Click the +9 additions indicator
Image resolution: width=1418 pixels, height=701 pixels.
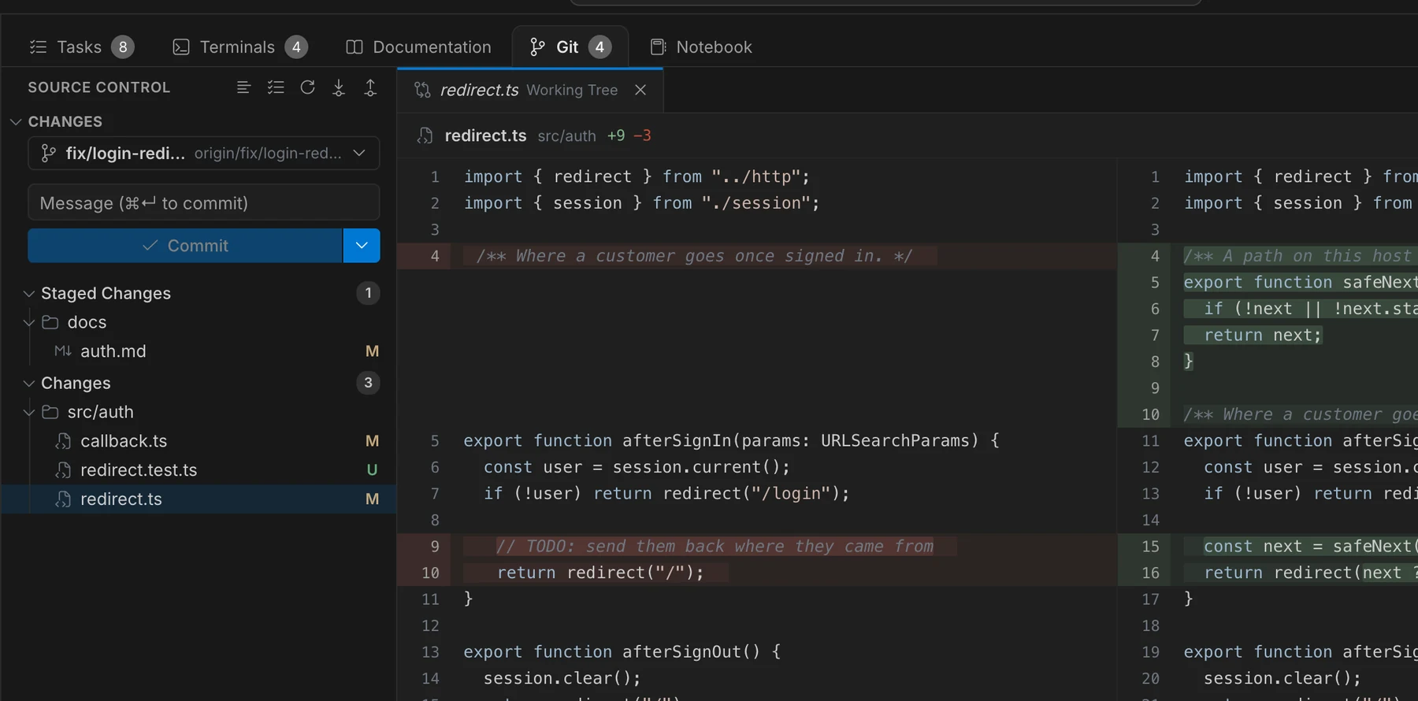pyautogui.click(x=616, y=135)
